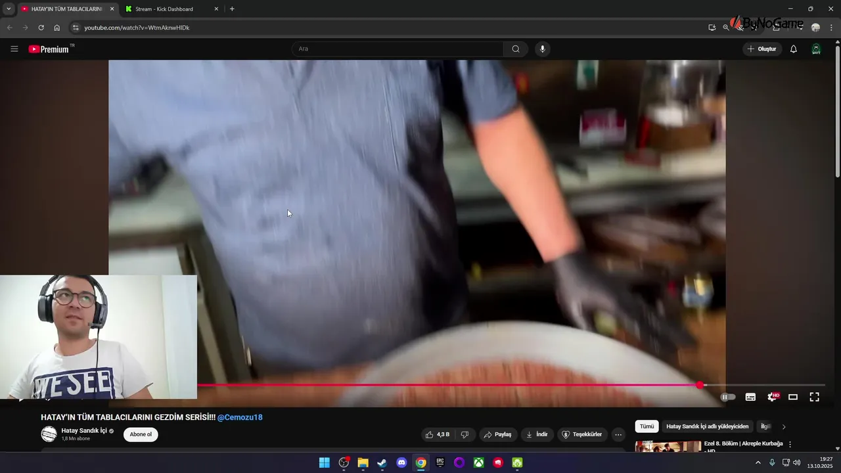Show more chips with the right chevron
Screen dimensions: 841x473
[784, 426]
